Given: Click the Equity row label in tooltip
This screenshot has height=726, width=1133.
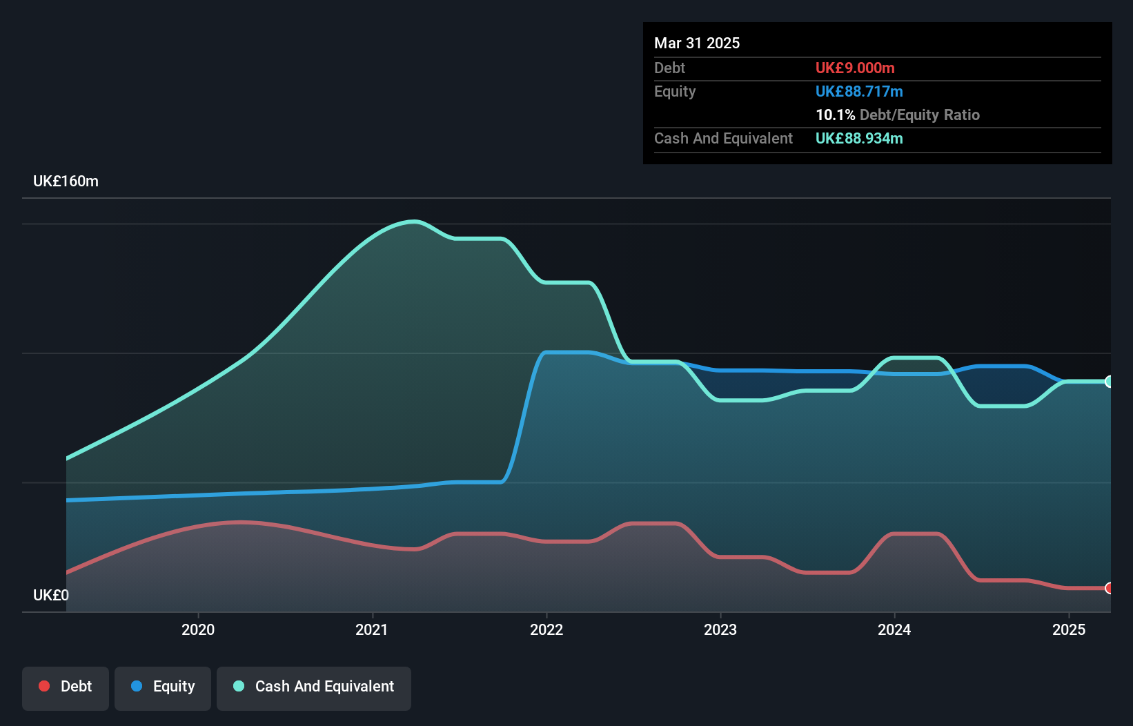Looking at the screenshot, I should point(675,92).
